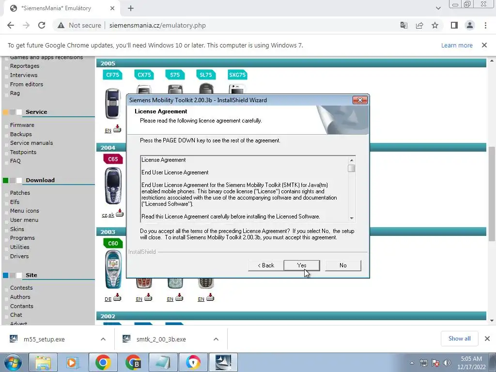Open Menu icons sidebar link

[x=24, y=211]
